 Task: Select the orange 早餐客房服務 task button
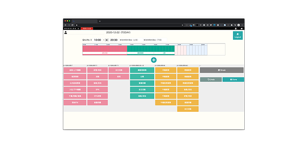click(x=165, y=83)
